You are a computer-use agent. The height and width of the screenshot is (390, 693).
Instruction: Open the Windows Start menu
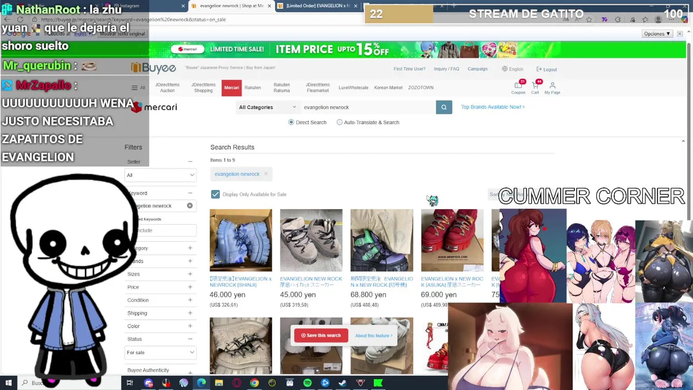pos(9,383)
